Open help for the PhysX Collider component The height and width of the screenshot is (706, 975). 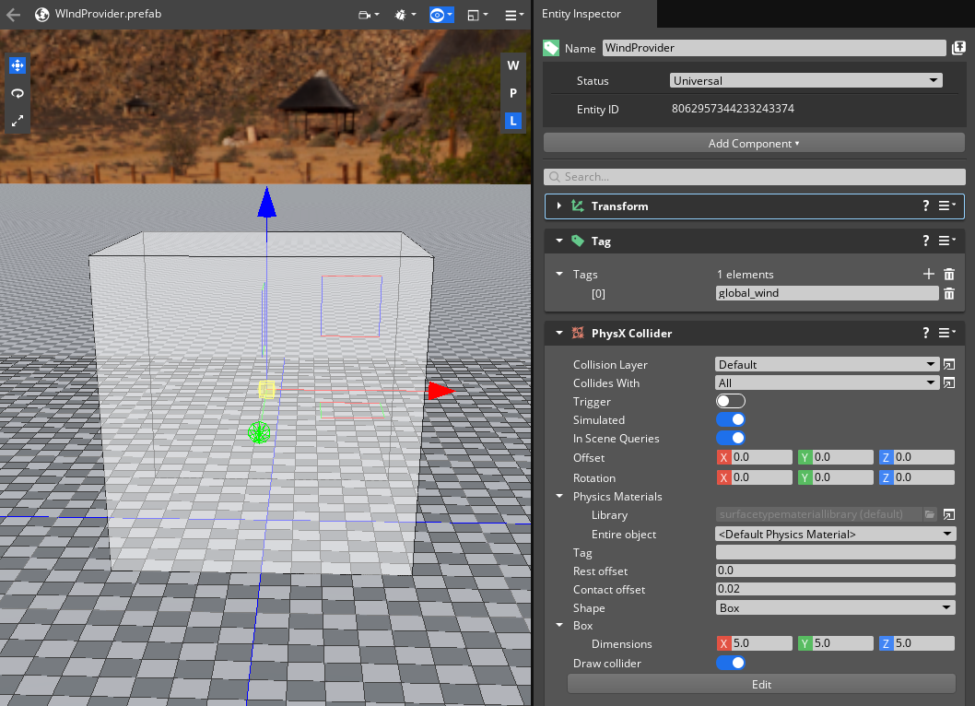point(926,333)
